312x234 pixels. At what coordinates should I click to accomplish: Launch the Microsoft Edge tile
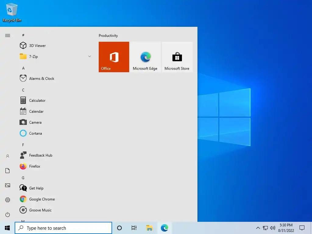pos(145,57)
